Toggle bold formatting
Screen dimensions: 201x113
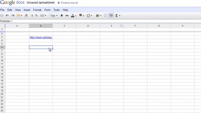point(62,15)
